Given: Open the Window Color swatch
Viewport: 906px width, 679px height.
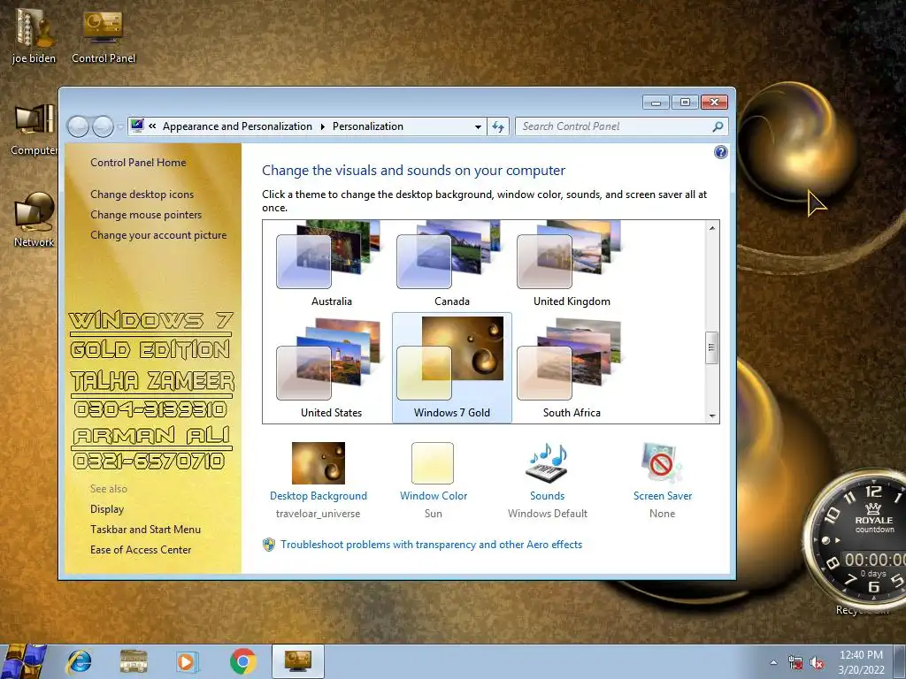Looking at the screenshot, I should 433,463.
